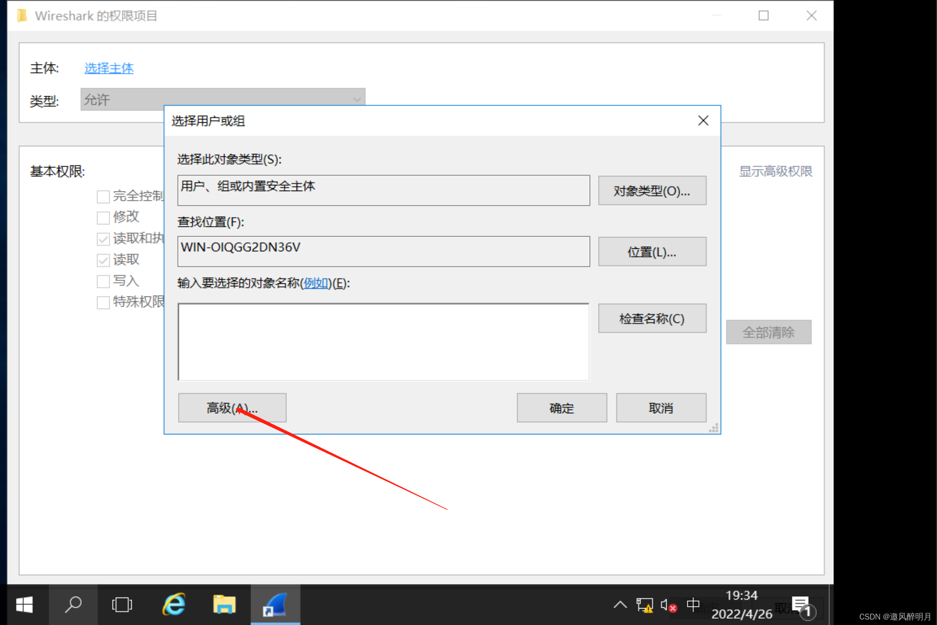
Task: Open Windows Start menu
Action: click(24, 605)
